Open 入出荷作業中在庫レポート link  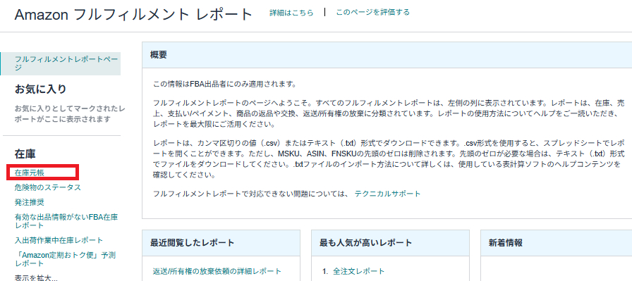coord(59,240)
